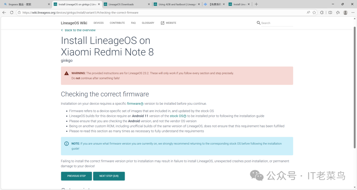357x190 pixels.
Task: Click the wiki search magnifier icon
Action: [x=258, y=23]
